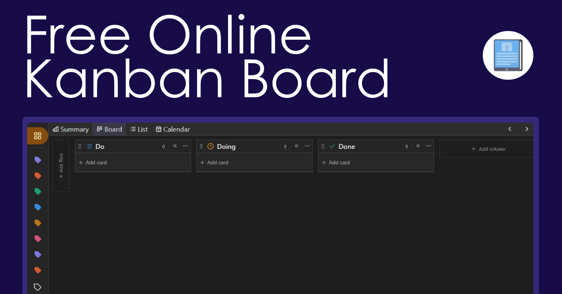Image resolution: width=562 pixels, height=294 pixels.
Task: Collapse the Do column with double chevron
Action: pos(175,146)
